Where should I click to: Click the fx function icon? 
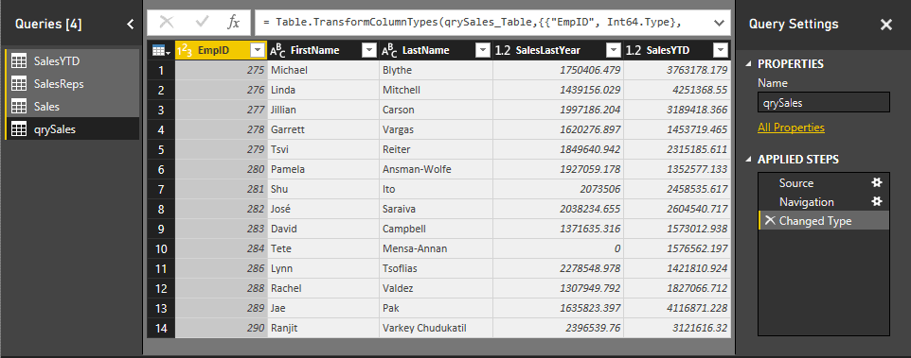[233, 23]
